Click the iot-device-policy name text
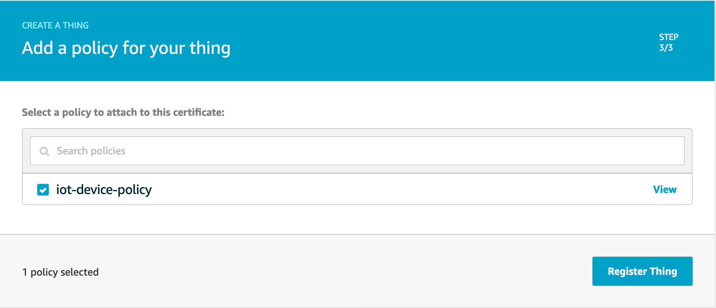 [104, 190]
